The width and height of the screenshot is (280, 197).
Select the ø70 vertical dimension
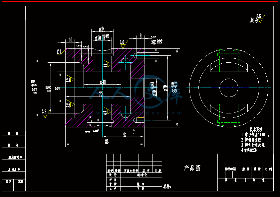click(165, 88)
